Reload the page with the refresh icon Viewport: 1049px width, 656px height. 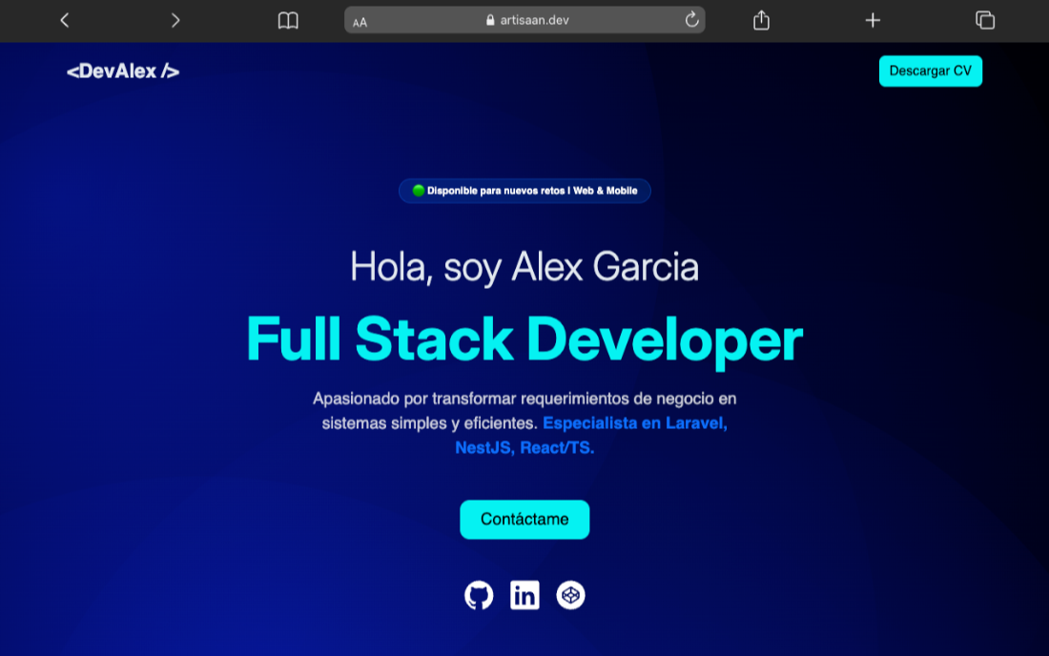[691, 20]
